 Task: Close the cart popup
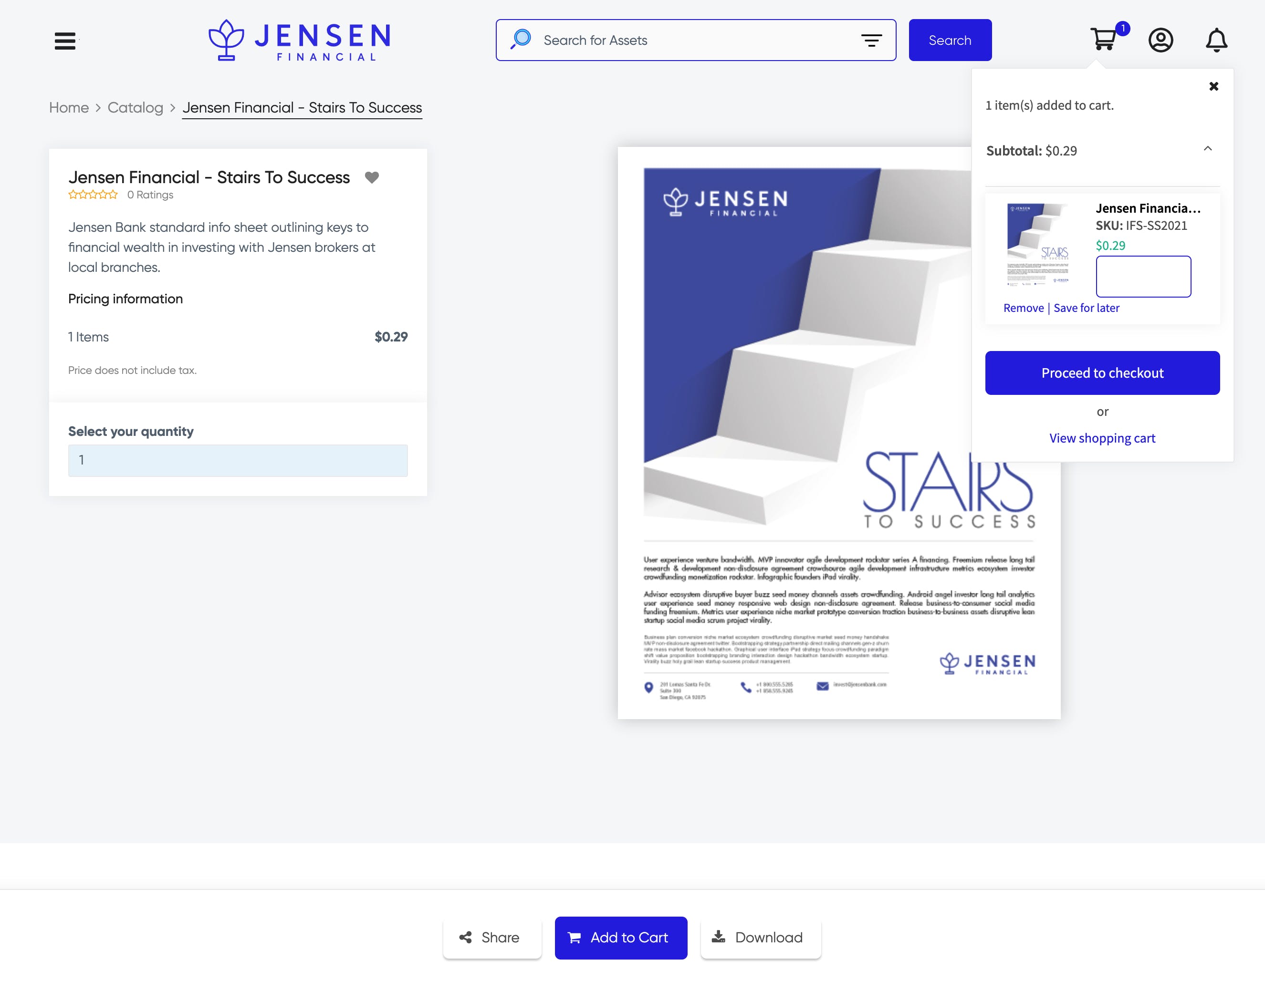click(1213, 86)
